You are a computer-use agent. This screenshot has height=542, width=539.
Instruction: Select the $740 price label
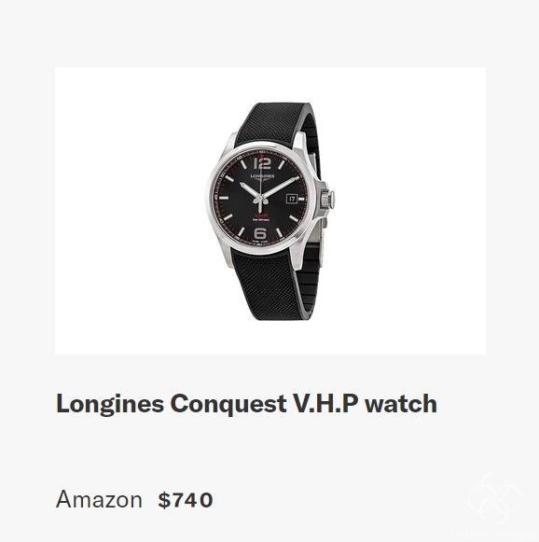pos(186,500)
